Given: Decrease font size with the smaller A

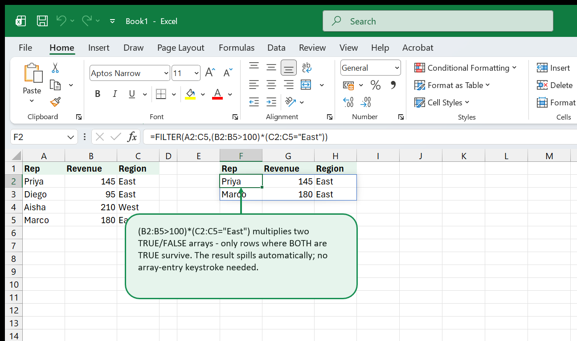Looking at the screenshot, I should click(x=228, y=73).
